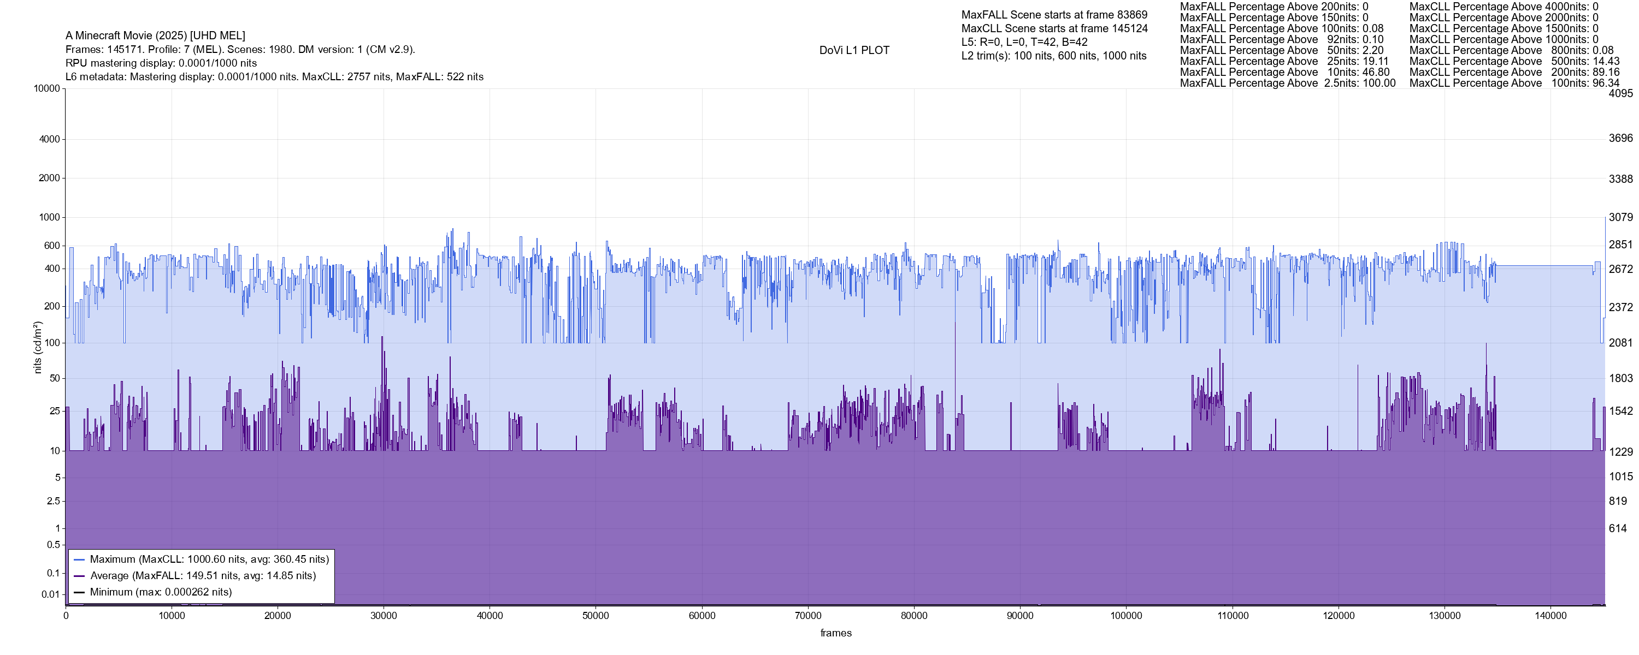The height and width of the screenshot is (655, 1639).
Task: Click the 140000 tick on the frames axis
Action: (x=1550, y=616)
